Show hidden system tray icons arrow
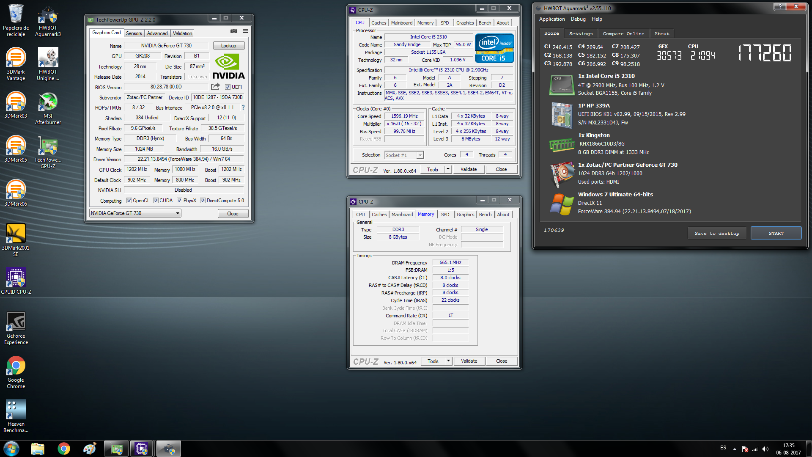 coord(735,449)
